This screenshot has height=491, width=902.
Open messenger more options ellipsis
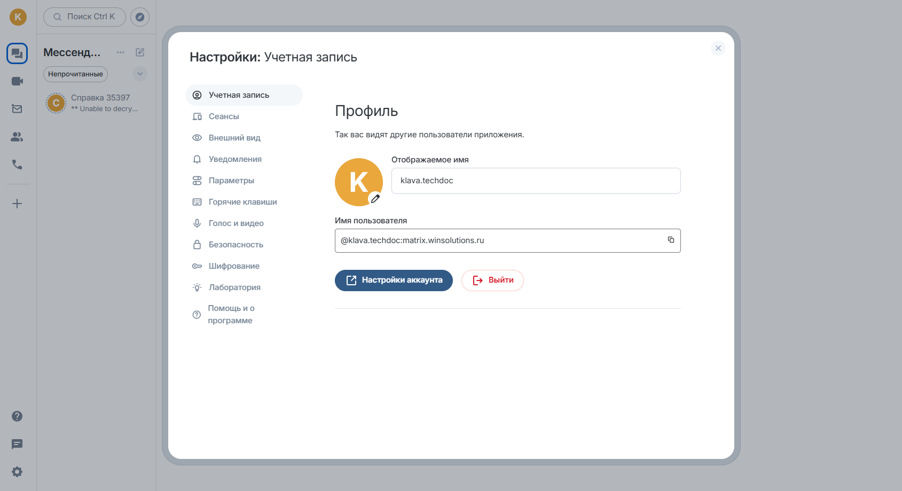click(121, 52)
